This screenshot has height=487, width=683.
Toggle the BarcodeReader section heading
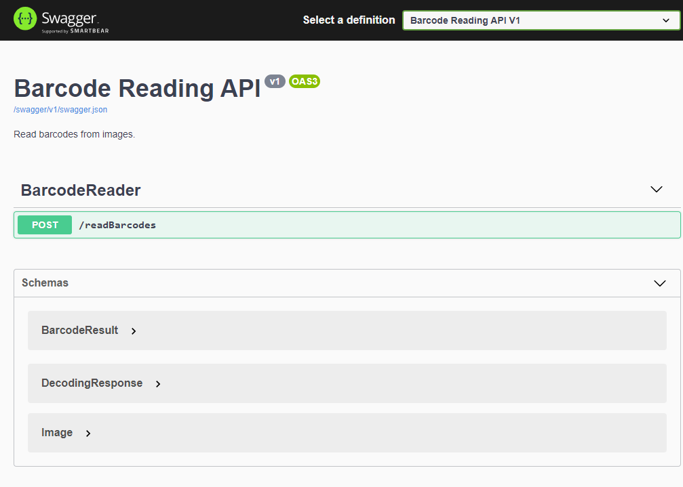tap(81, 190)
